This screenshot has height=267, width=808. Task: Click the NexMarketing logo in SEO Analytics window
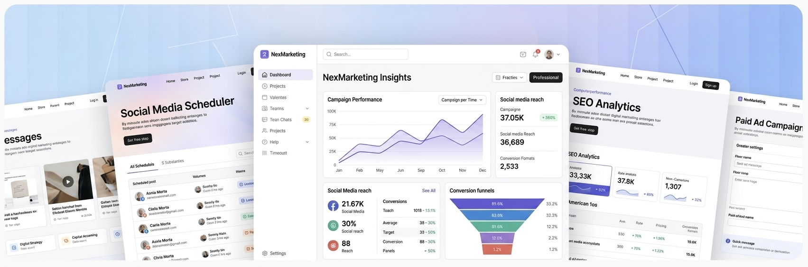(578, 70)
